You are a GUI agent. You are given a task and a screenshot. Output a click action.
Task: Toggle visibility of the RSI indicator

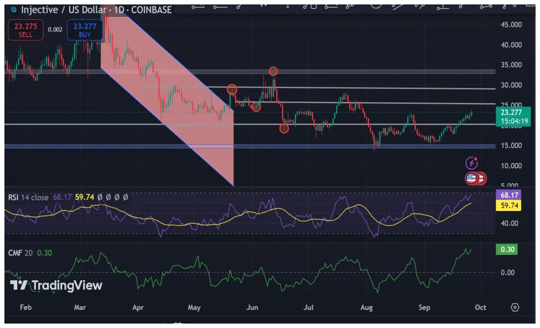100,197
